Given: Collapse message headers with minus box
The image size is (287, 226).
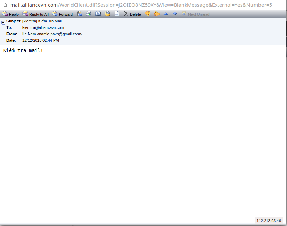Looking at the screenshot, I should (3, 22).
